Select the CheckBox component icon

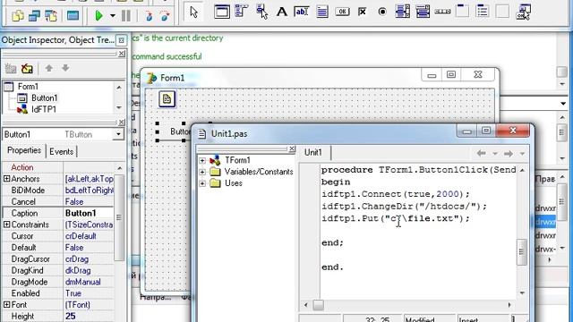tap(362, 12)
